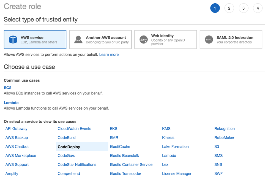Select CloudWatch Events service
The width and height of the screenshot is (268, 176).
74,129
